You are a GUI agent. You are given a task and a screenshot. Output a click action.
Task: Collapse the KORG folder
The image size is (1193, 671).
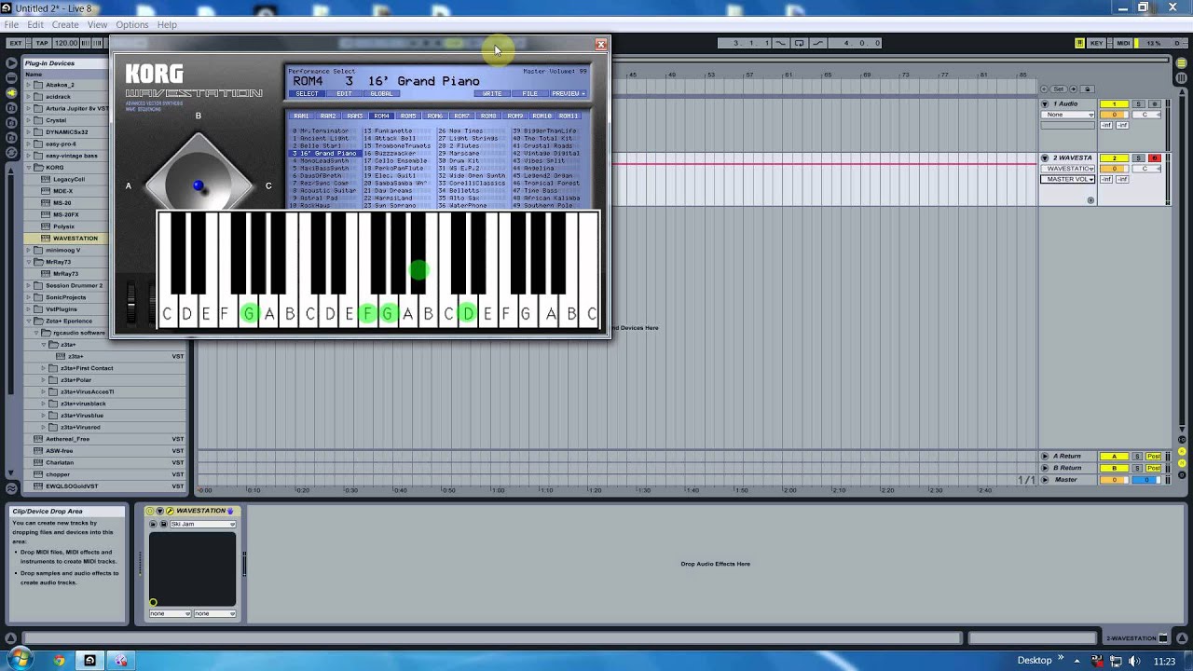(x=28, y=168)
